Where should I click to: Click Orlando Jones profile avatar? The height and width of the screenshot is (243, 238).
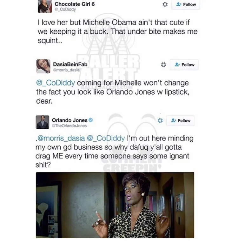pos(43,122)
